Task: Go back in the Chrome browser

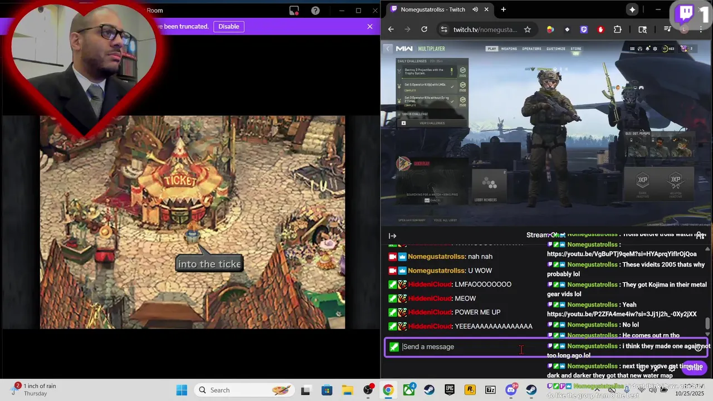Action: pyautogui.click(x=390, y=30)
